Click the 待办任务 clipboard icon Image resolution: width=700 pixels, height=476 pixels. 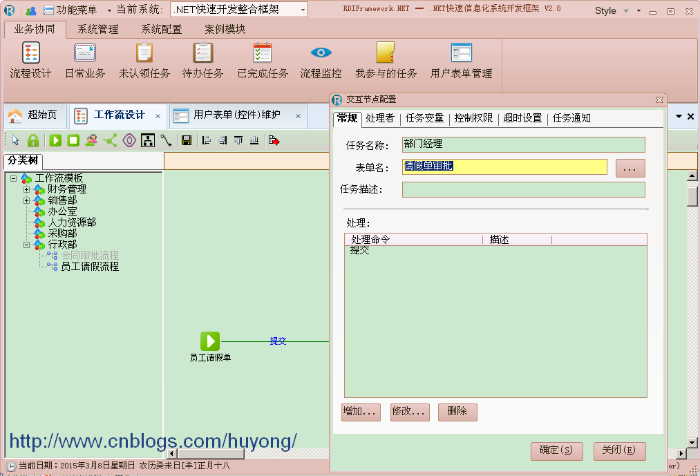coord(202,53)
